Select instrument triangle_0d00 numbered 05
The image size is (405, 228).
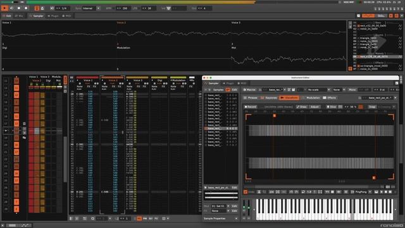tap(368, 38)
